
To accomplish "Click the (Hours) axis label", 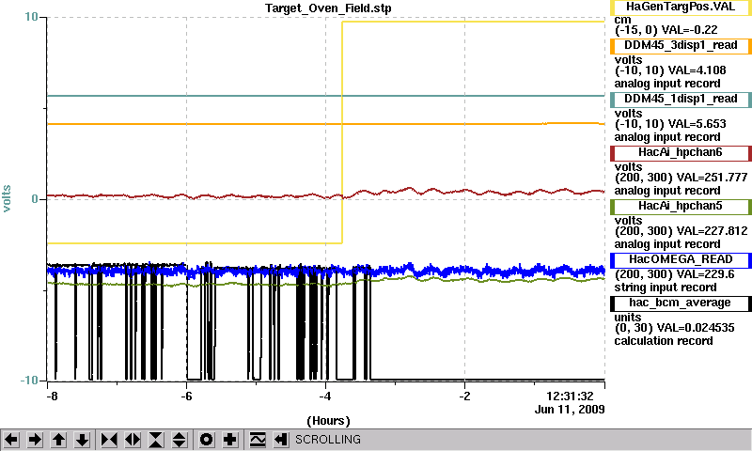I will pyautogui.click(x=328, y=421).
